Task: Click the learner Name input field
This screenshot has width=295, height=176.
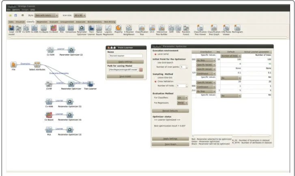Action: coord(125,56)
